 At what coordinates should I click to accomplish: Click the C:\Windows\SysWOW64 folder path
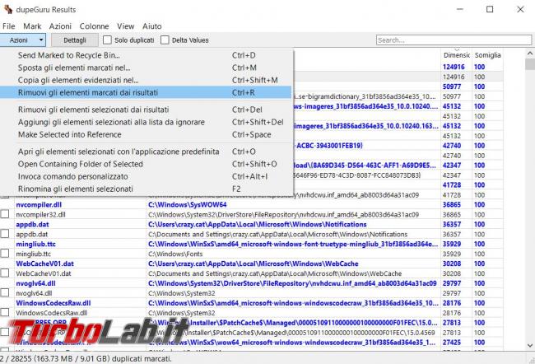point(188,204)
